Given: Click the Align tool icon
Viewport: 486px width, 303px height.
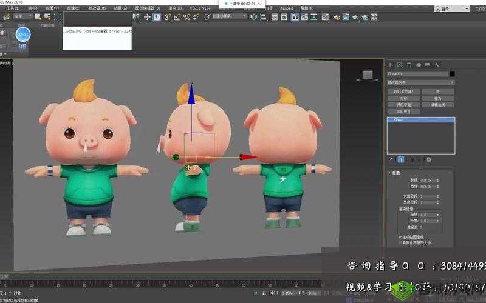Looking at the screenshot, I should point(264,17).
